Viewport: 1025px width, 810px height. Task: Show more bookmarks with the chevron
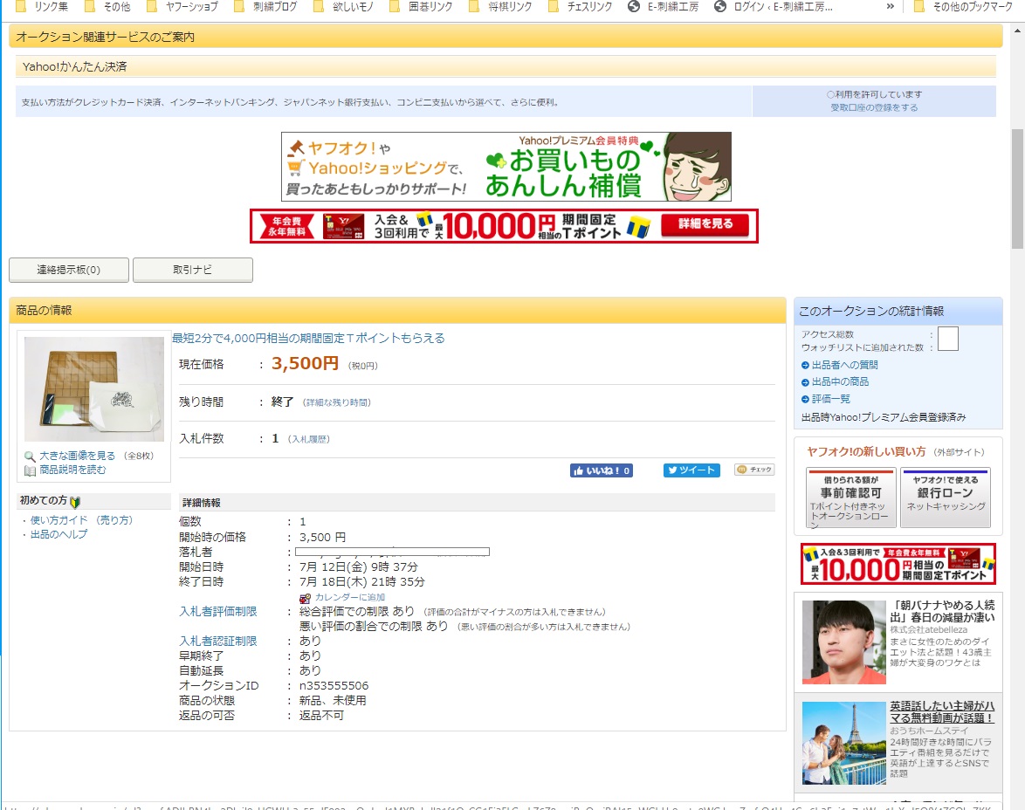pyautogui.click(x=890, y=6)
